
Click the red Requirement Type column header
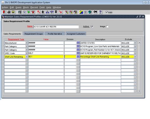[x=16, y=39]
